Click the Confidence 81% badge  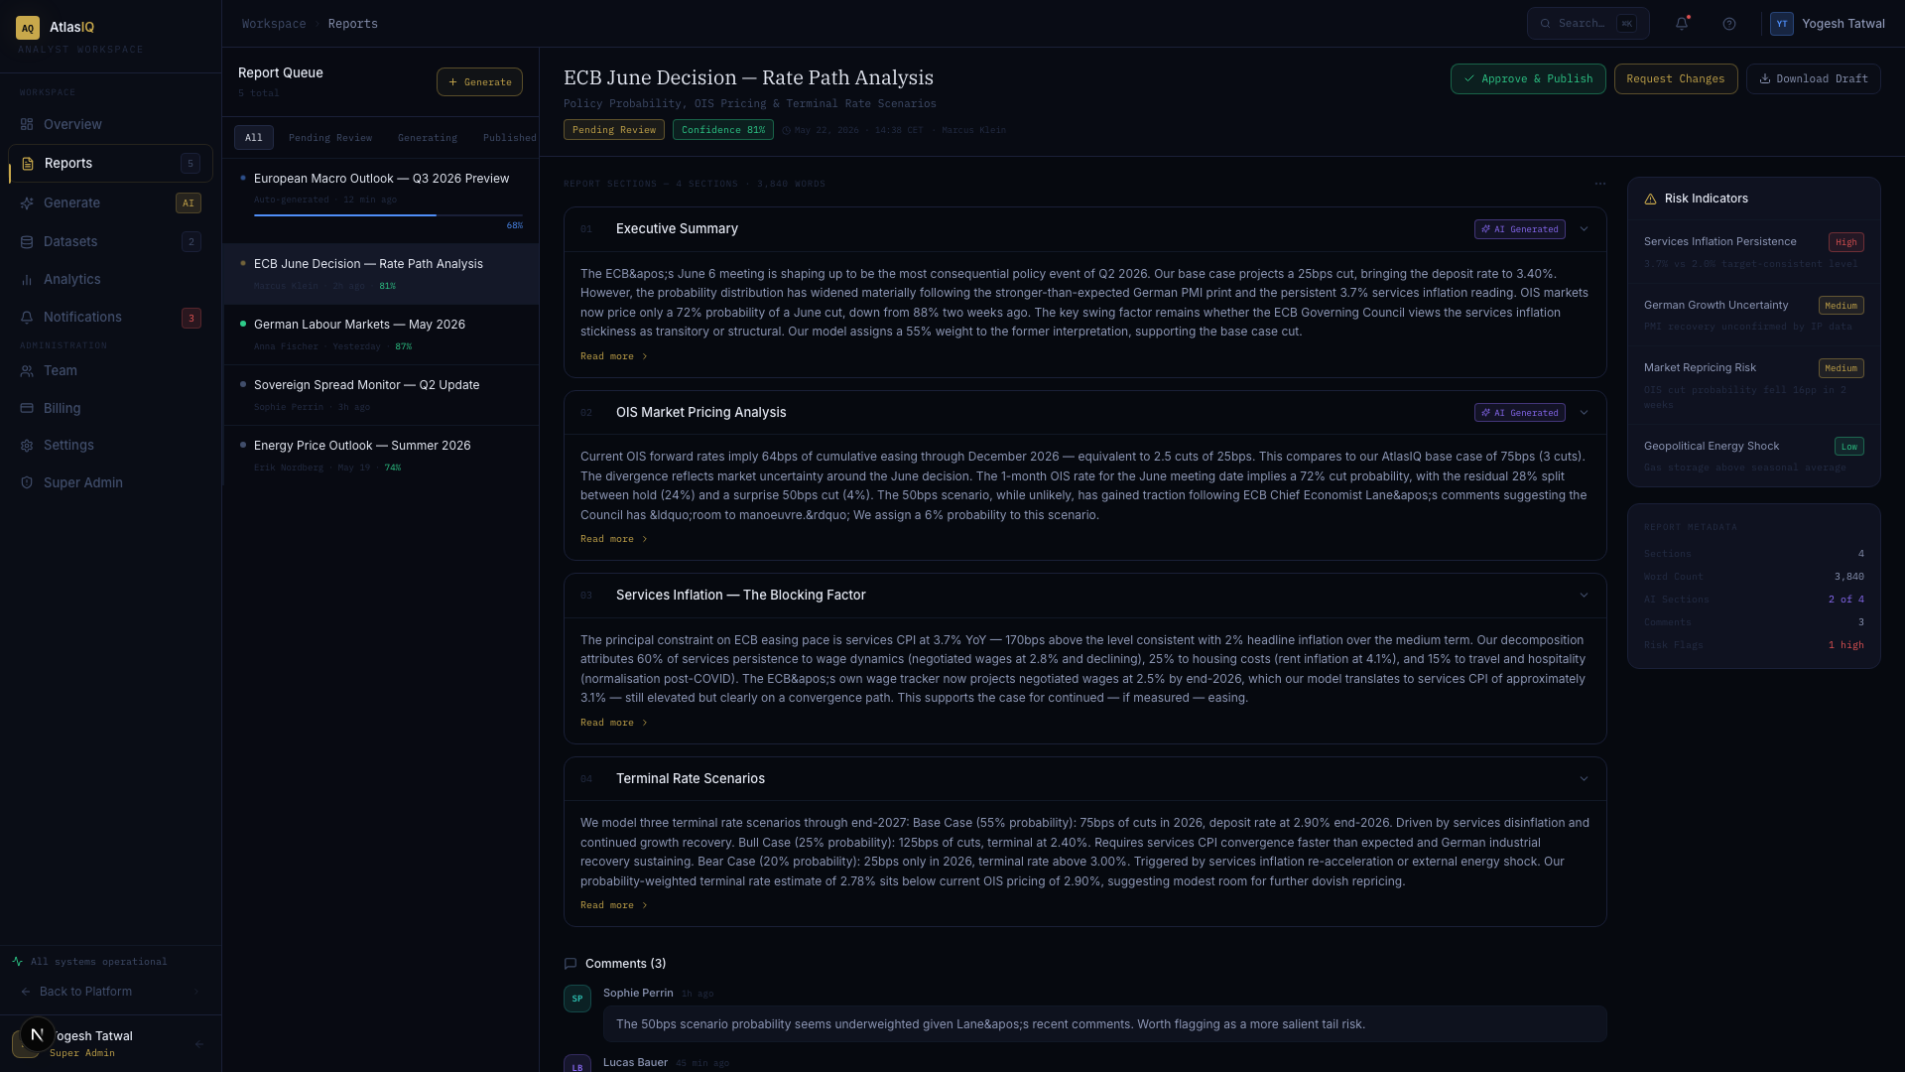[723, 130]
